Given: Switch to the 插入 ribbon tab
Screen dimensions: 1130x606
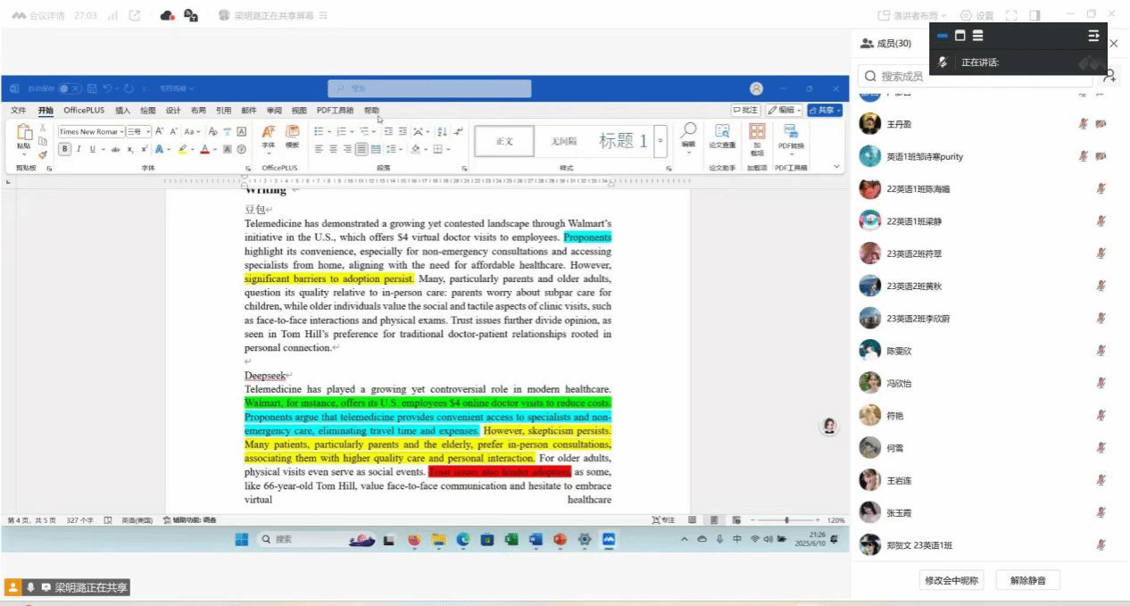Looking at the screenshot, I should pyautogui.click(x=123, y=110).
